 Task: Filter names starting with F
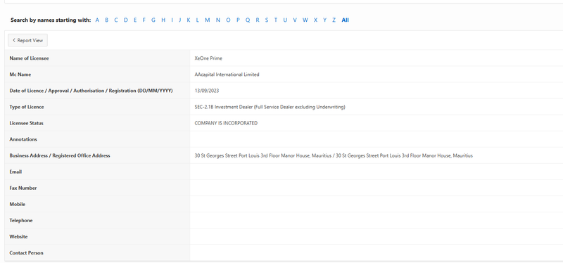point(144,20)
